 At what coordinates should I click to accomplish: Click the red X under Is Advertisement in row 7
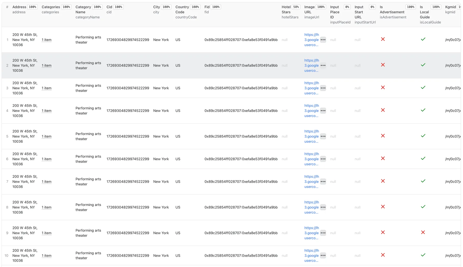coord(383,181)
